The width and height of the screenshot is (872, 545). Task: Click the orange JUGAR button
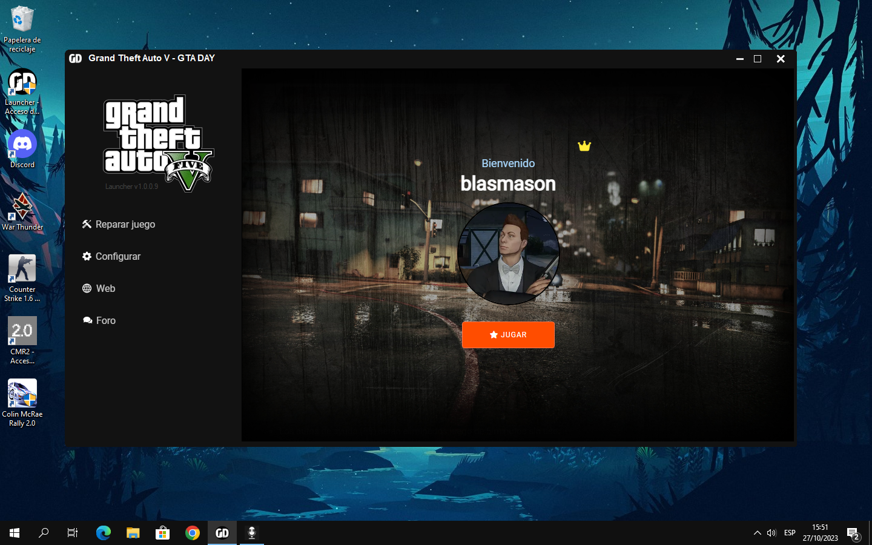[x=507, y=335]
